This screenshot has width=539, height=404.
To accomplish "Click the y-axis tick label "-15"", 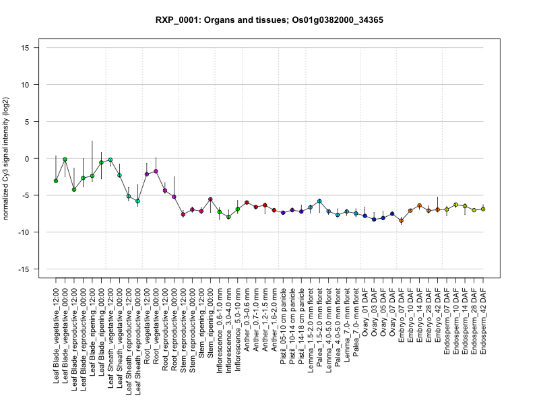I will click(24, 269).
